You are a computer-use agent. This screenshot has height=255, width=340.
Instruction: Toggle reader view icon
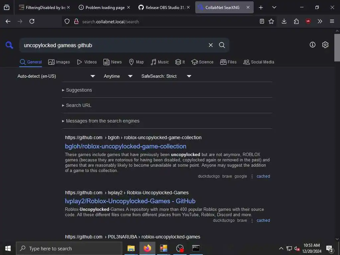262,21
